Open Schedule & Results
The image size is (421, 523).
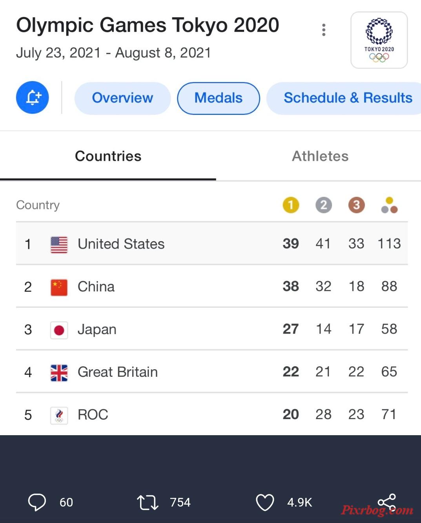click(x=344, y=98)
